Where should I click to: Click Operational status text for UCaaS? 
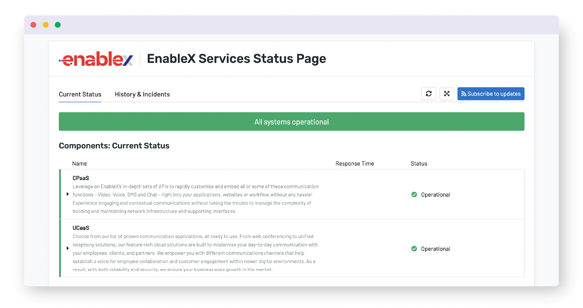(436, 249)
